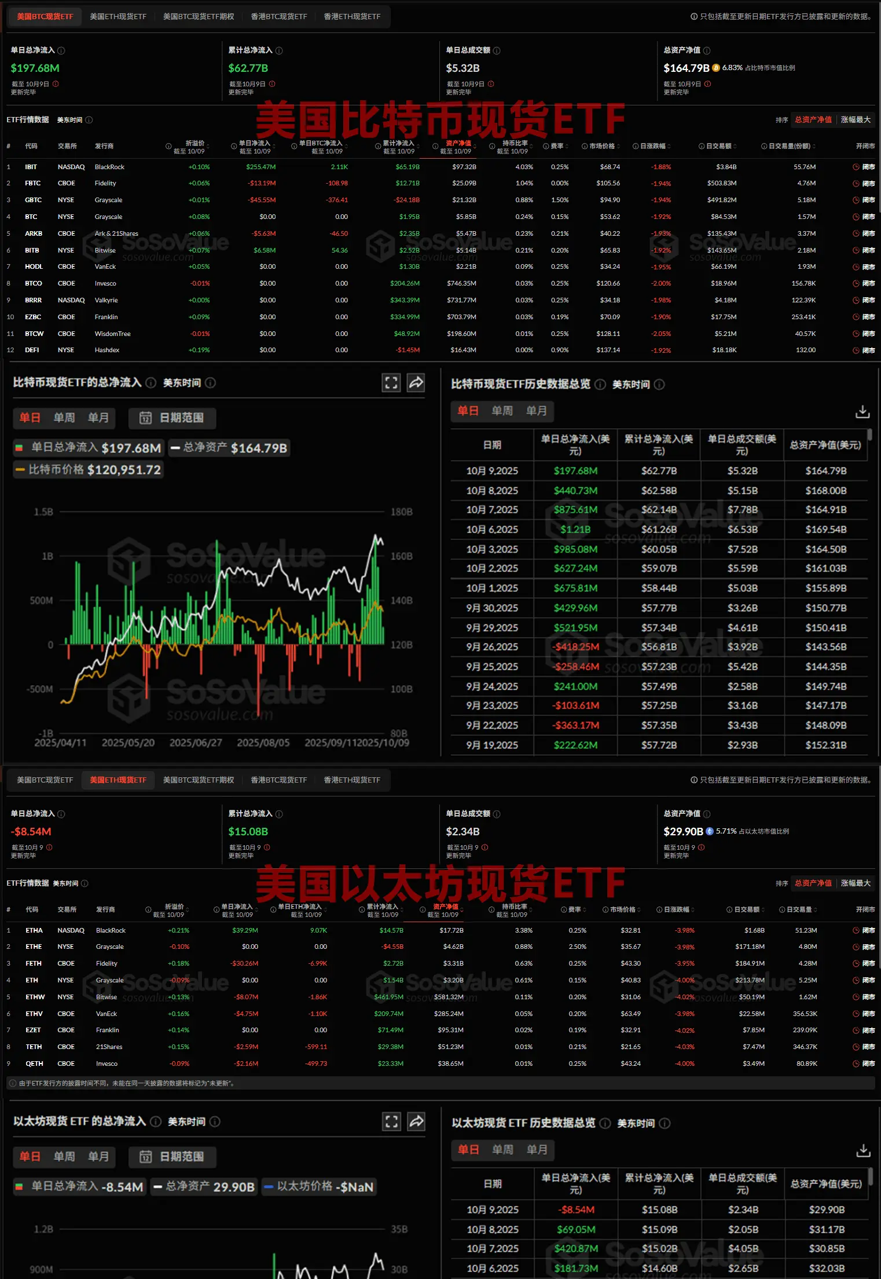This screenshot has height=1279, width=881.
Task: Sort Bitcoin ETF table by 市场价格 column
Action: pyautogui.click(x=601, y=147)
